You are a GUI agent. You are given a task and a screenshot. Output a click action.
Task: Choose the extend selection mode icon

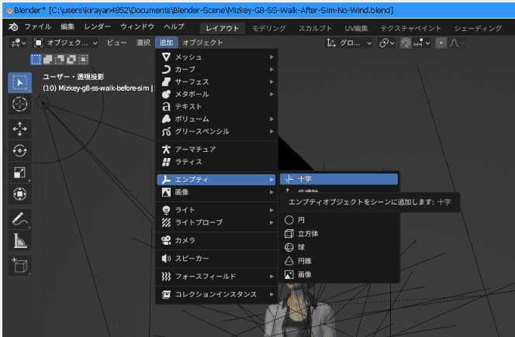(x=47, y=60)
